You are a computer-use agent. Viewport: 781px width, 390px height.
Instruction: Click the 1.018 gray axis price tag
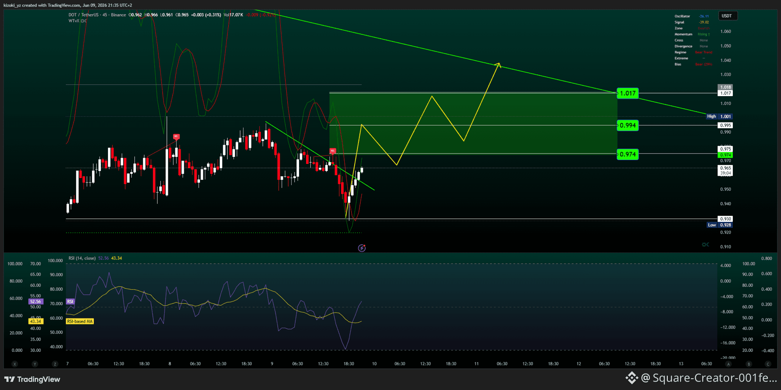click(725, 87)
